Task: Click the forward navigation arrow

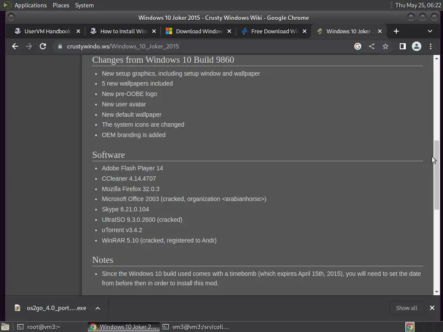Action: pyautogui.click(x=29, y=46)
